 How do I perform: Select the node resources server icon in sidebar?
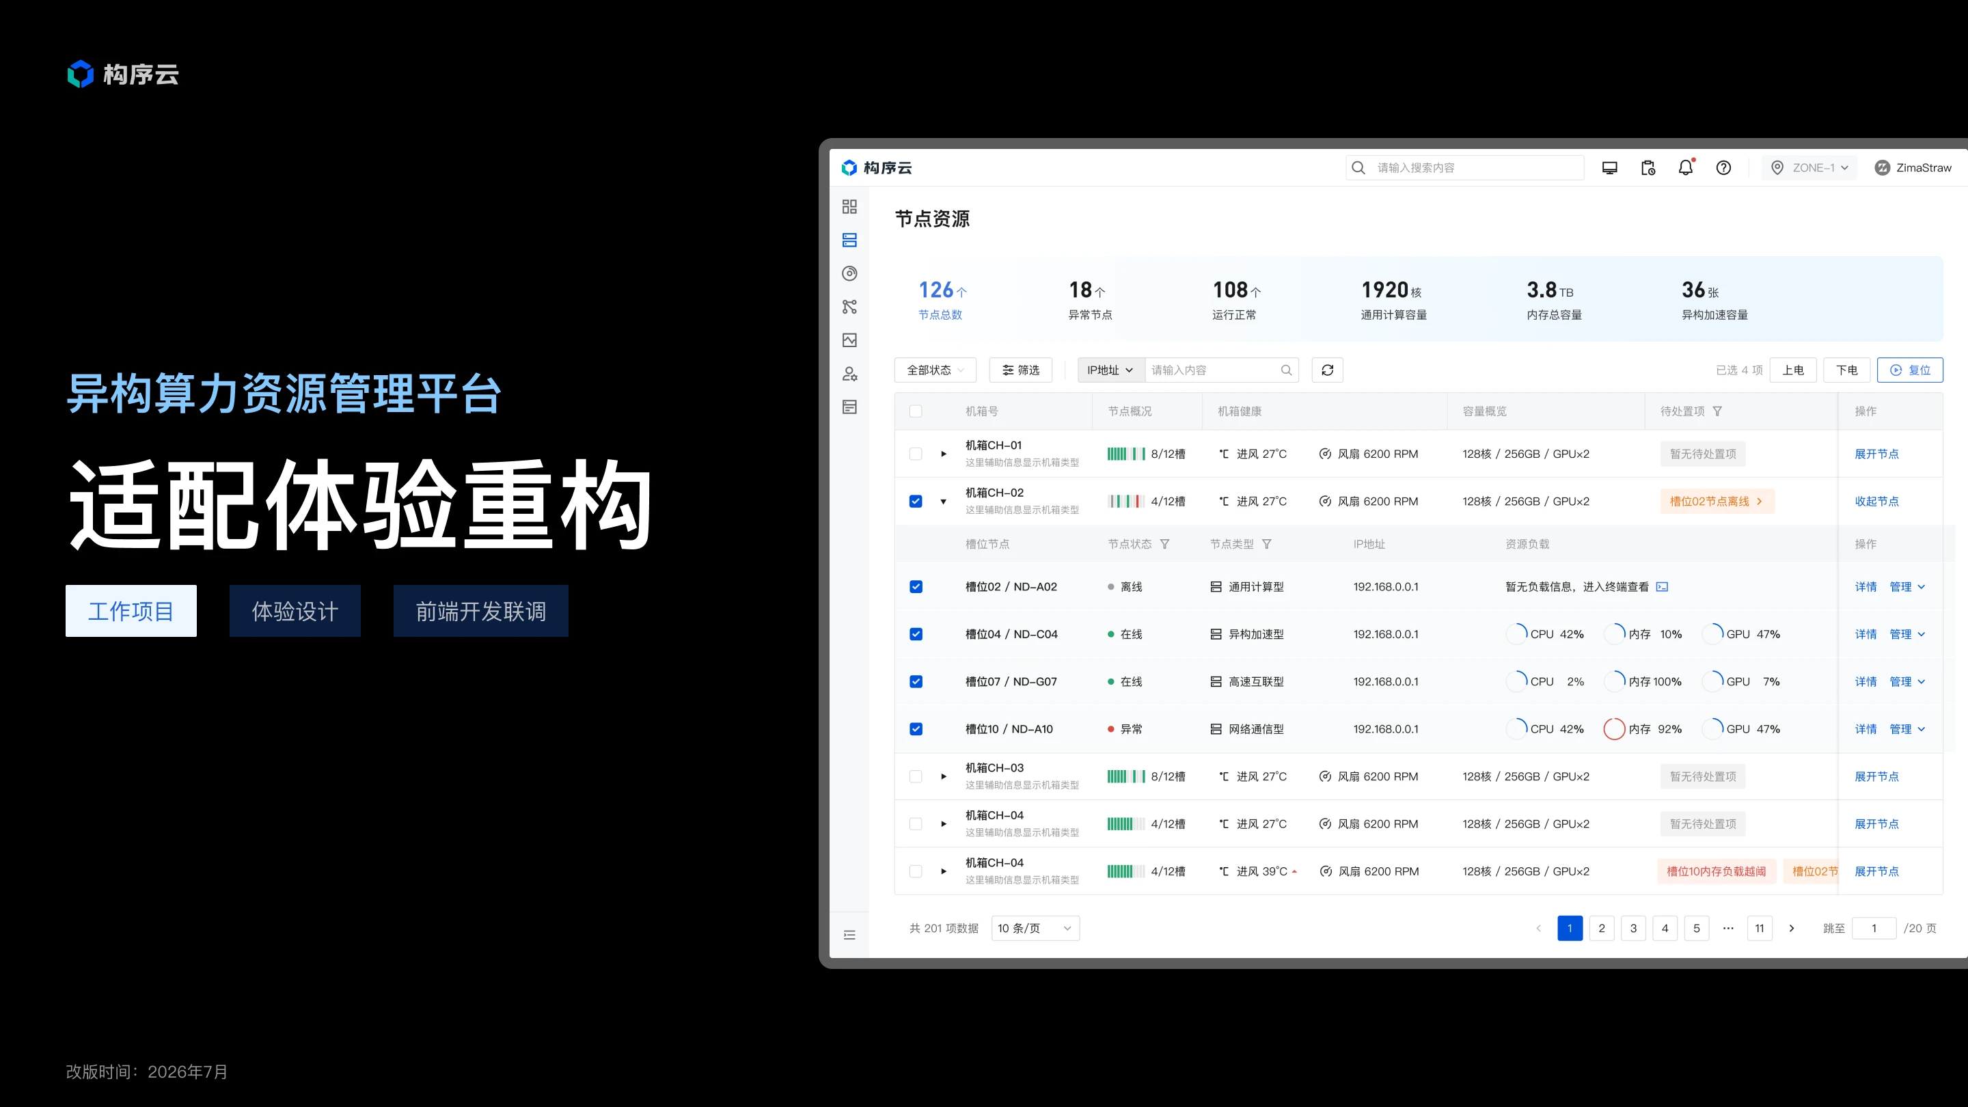point(849,240)
